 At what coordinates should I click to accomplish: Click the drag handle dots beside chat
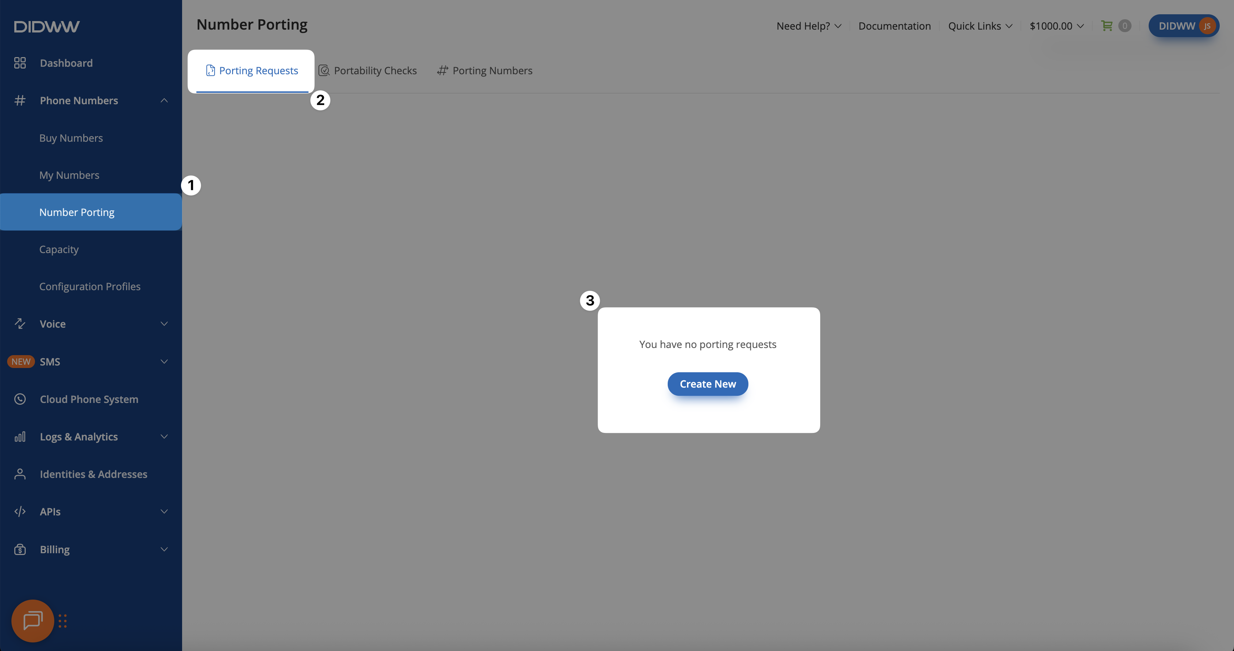[63, 621]
